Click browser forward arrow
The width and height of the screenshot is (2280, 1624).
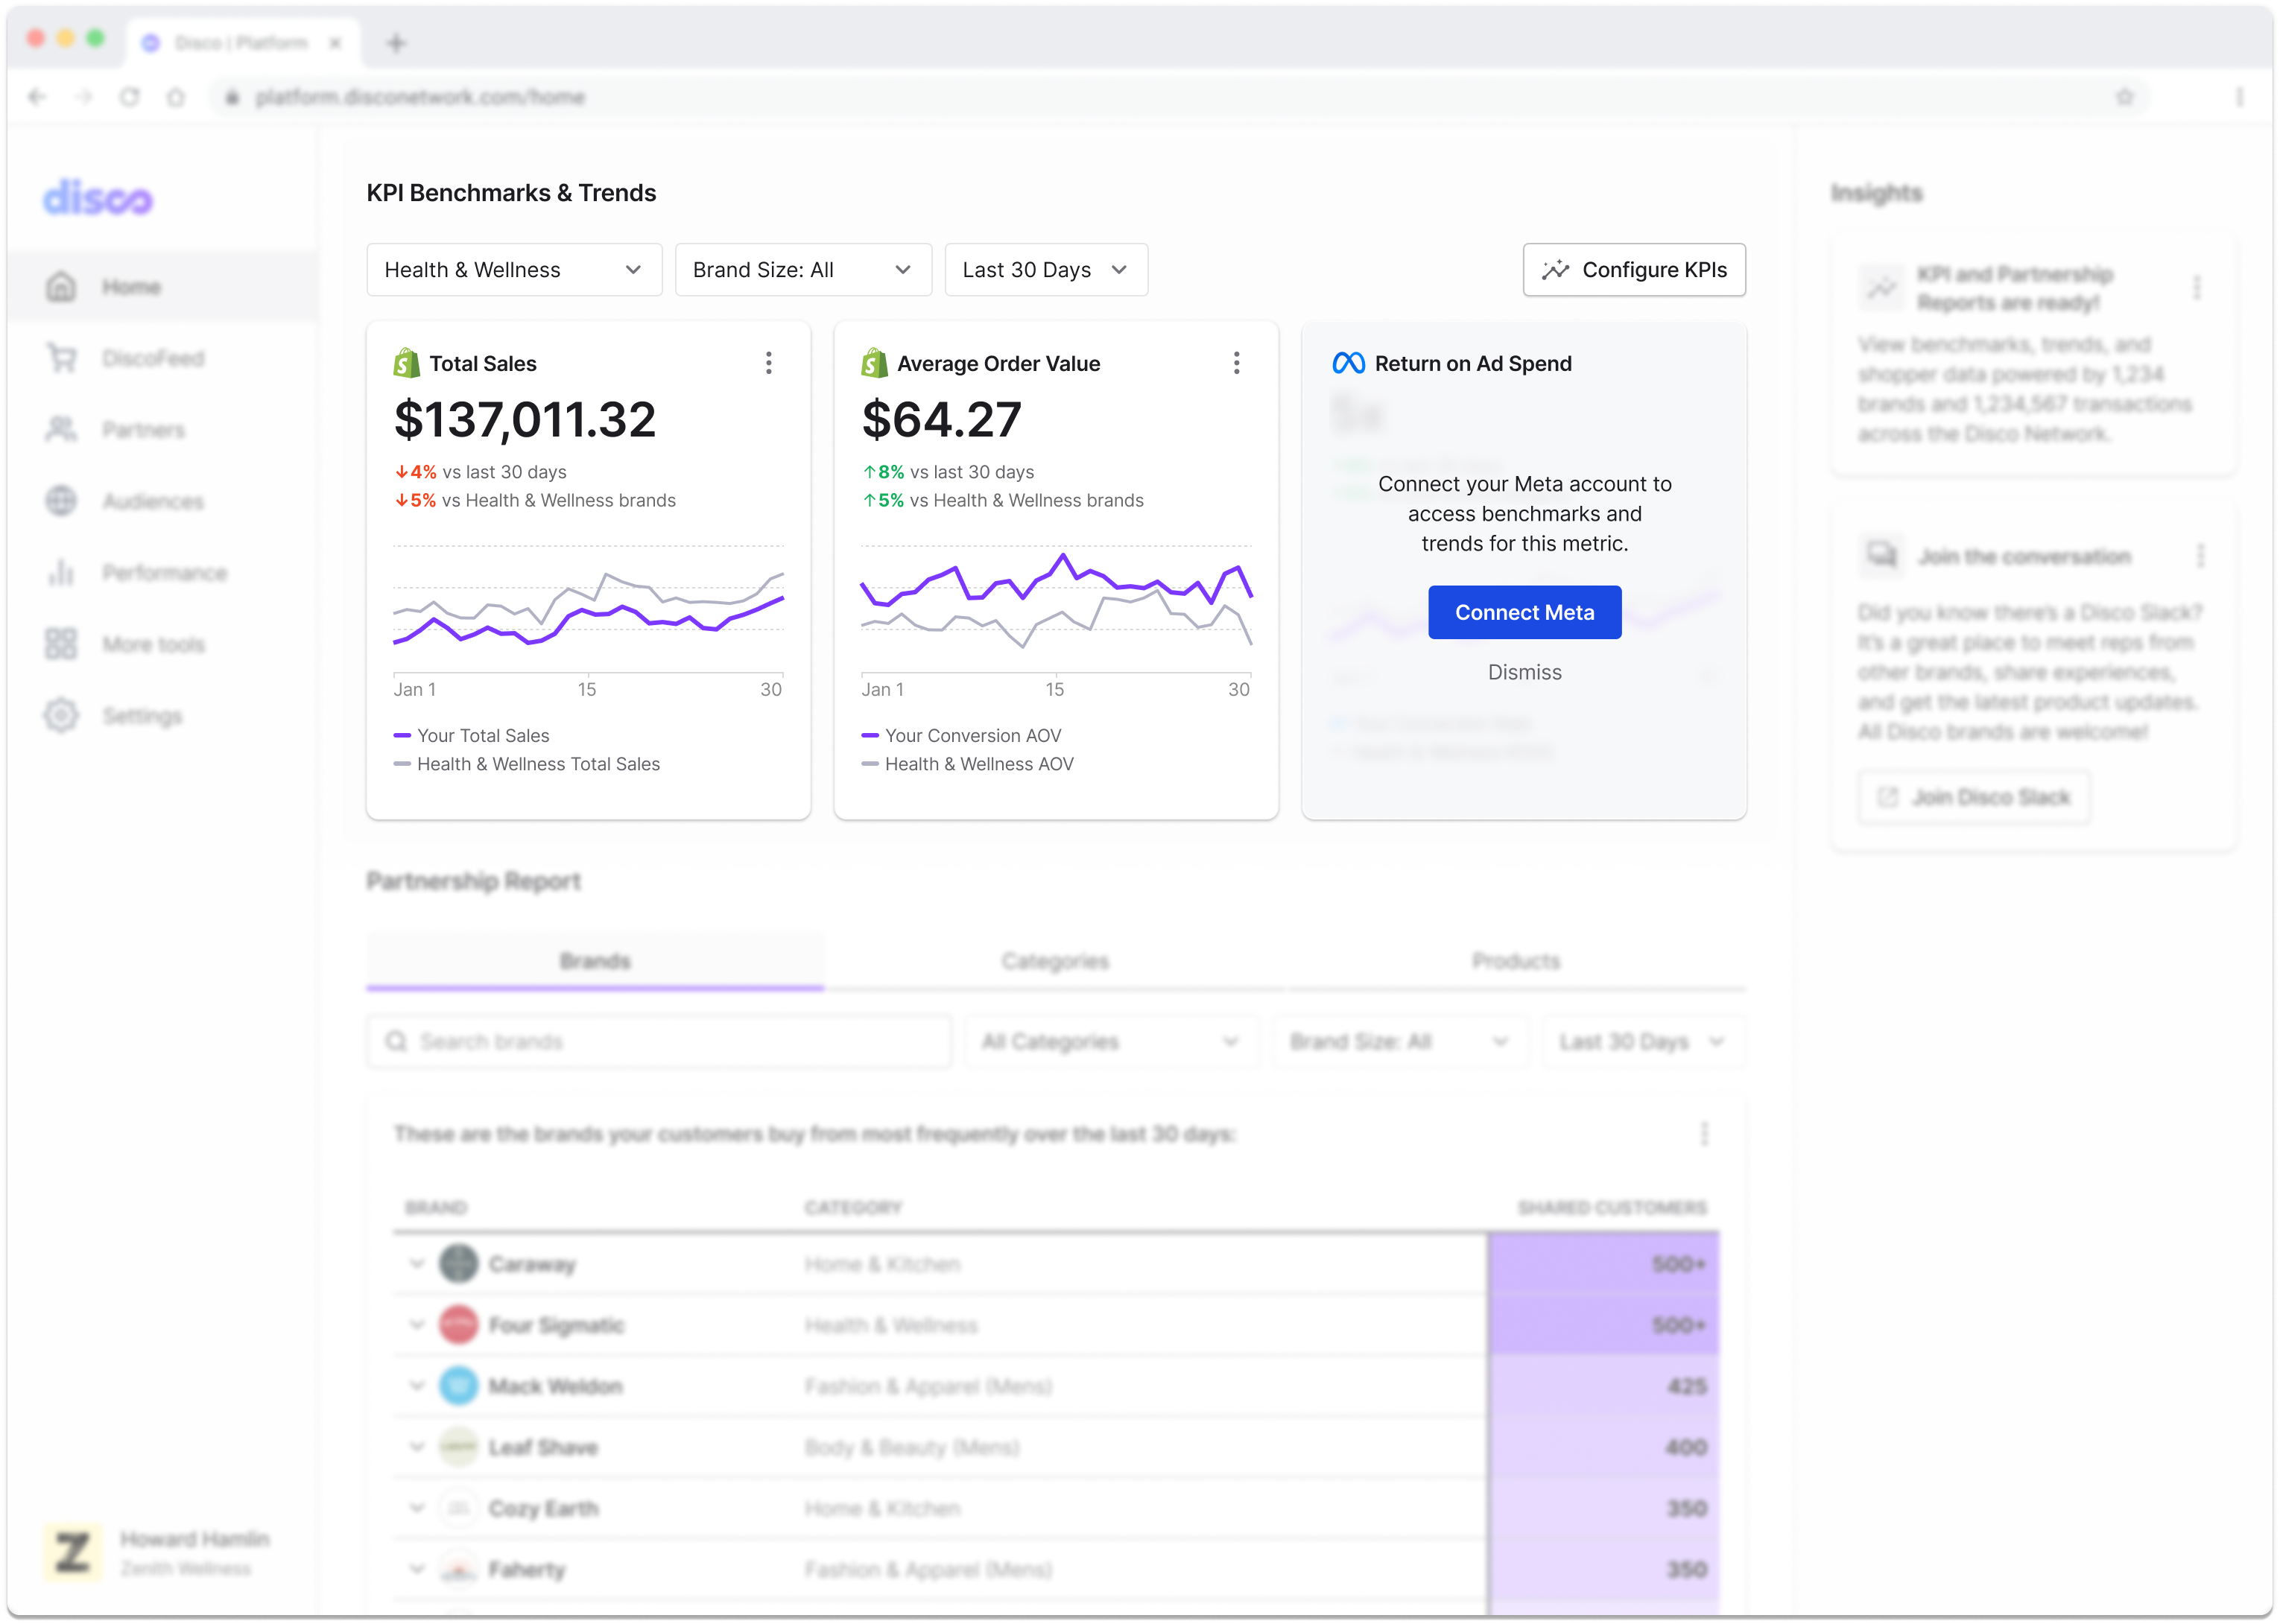point(84,97)
